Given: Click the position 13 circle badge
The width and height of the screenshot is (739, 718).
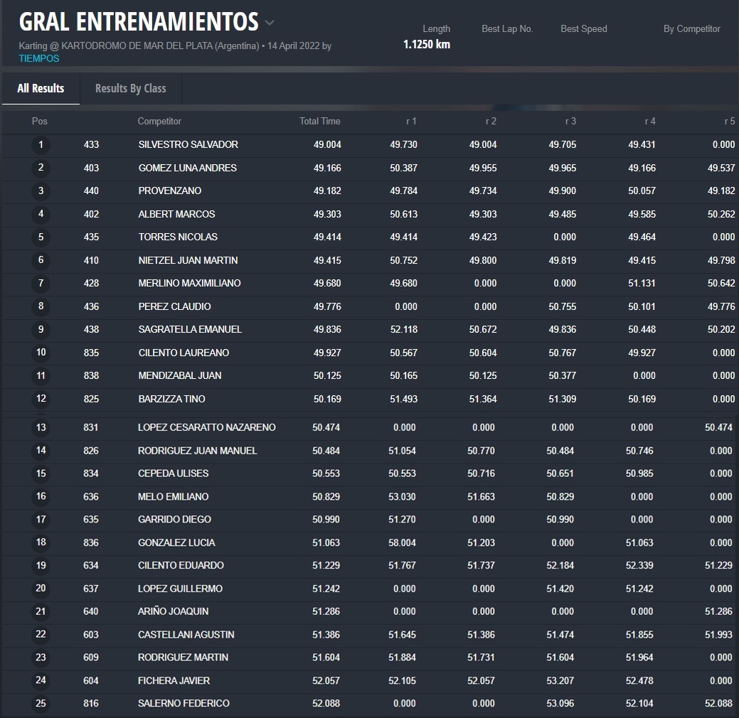Looking at the screenshot, I should pos(41,428).
